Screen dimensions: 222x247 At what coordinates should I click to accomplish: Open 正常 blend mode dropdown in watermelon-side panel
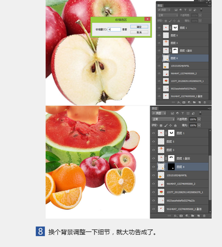tap(163, 119)
